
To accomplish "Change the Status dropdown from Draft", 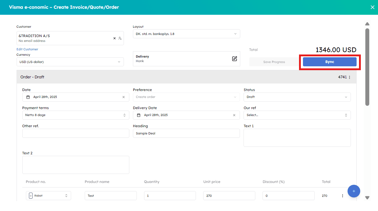I will coord(297,97).
